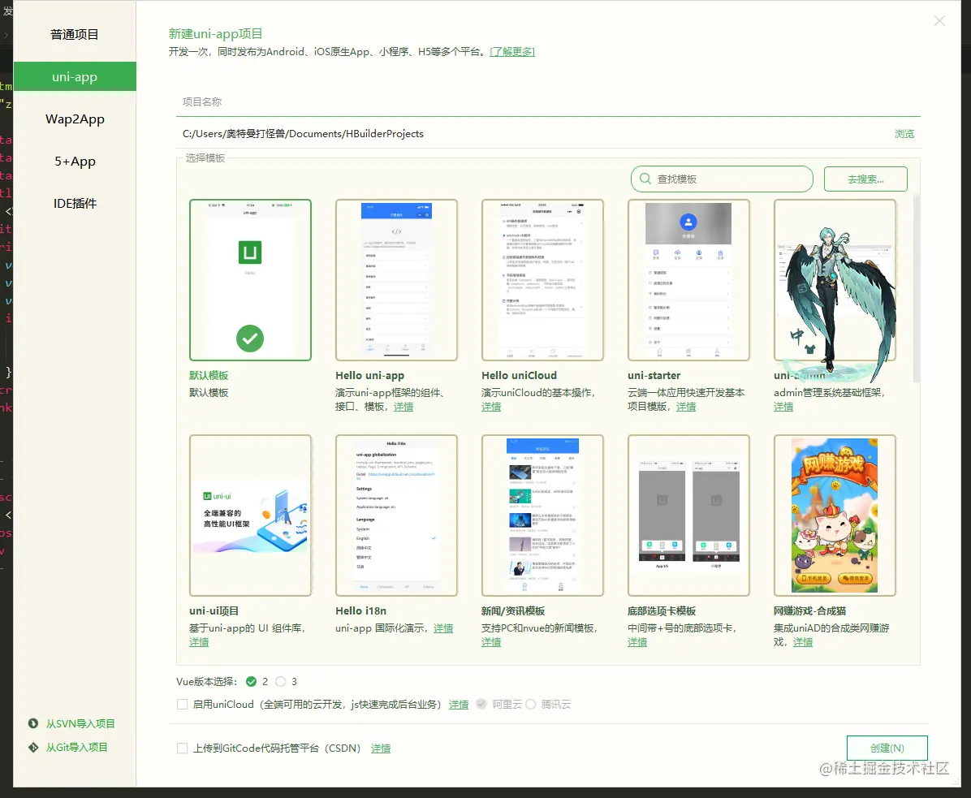Viewport: 971px width, 798px height.
Task: Select the Hello uniCloud template thumbnail
Action: 542,280
